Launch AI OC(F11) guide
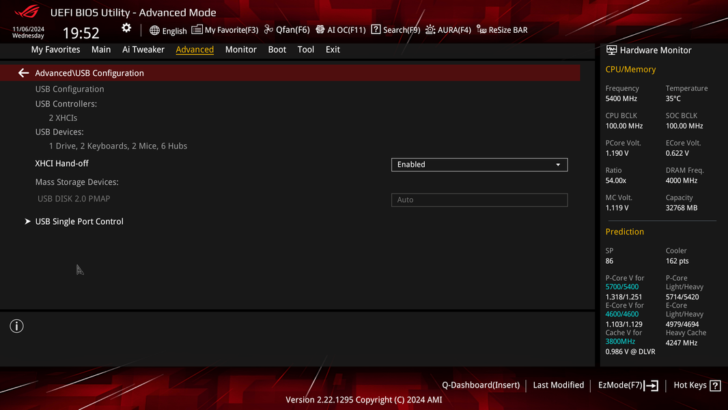 (341, 29)
